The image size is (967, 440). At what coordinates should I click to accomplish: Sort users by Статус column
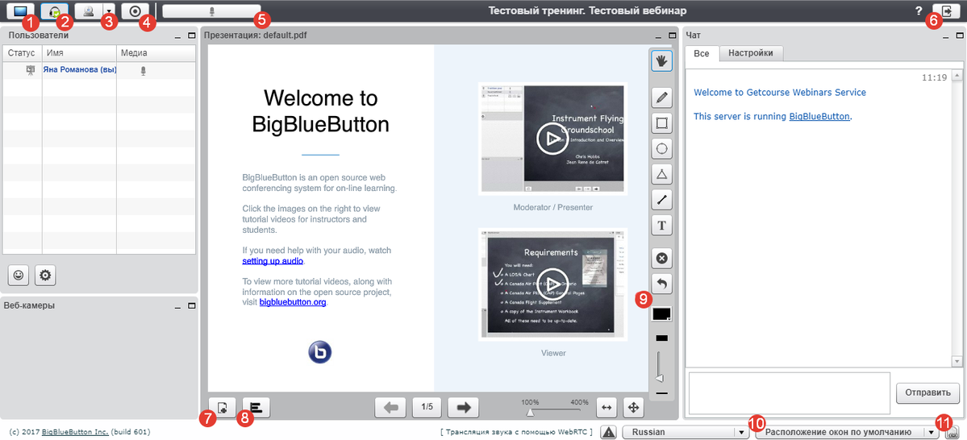click(23, 54)
